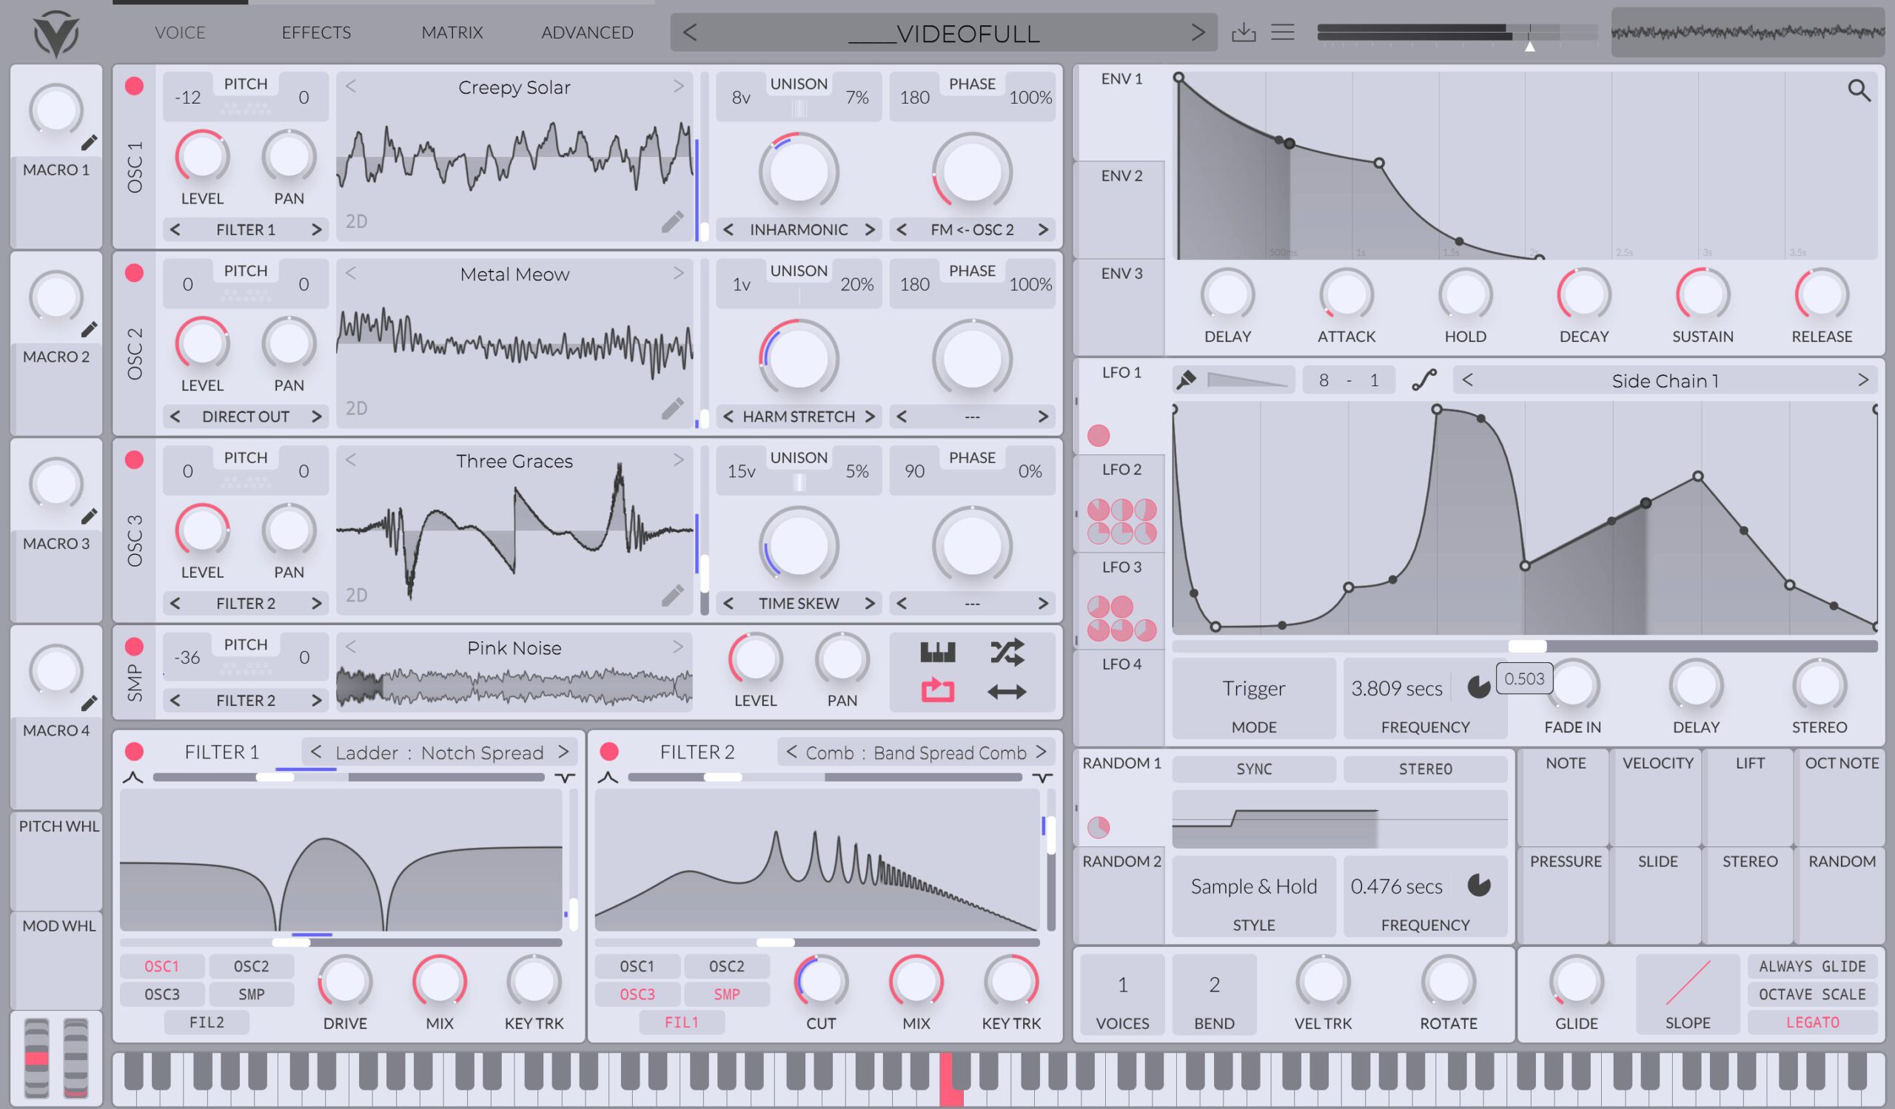
Task: Click Random 1 STEREO button
Action: 1425,769
